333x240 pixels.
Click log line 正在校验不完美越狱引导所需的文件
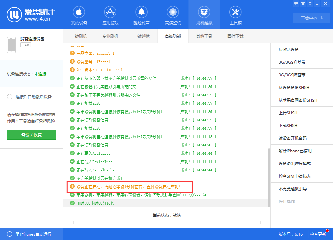pyautogui.click(x=108, y=87)
